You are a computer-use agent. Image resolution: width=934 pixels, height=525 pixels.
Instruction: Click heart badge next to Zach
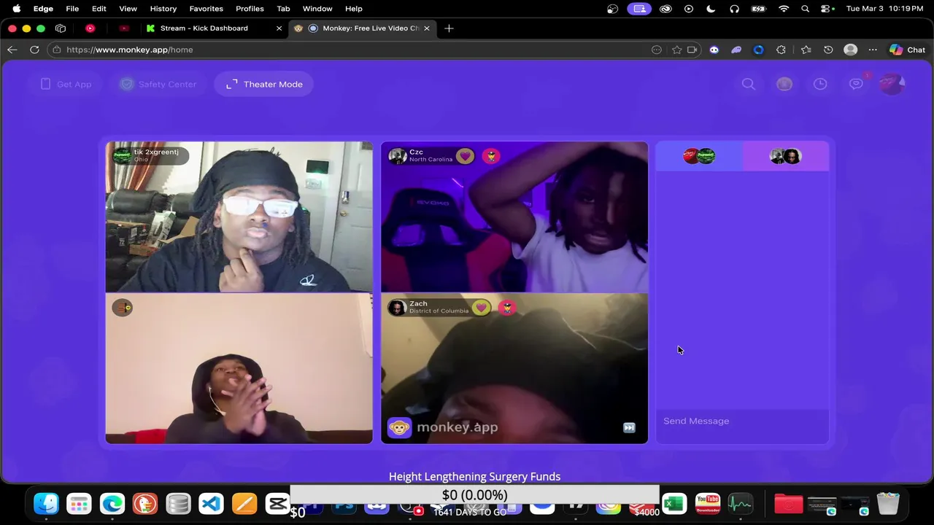pos(481,308)
